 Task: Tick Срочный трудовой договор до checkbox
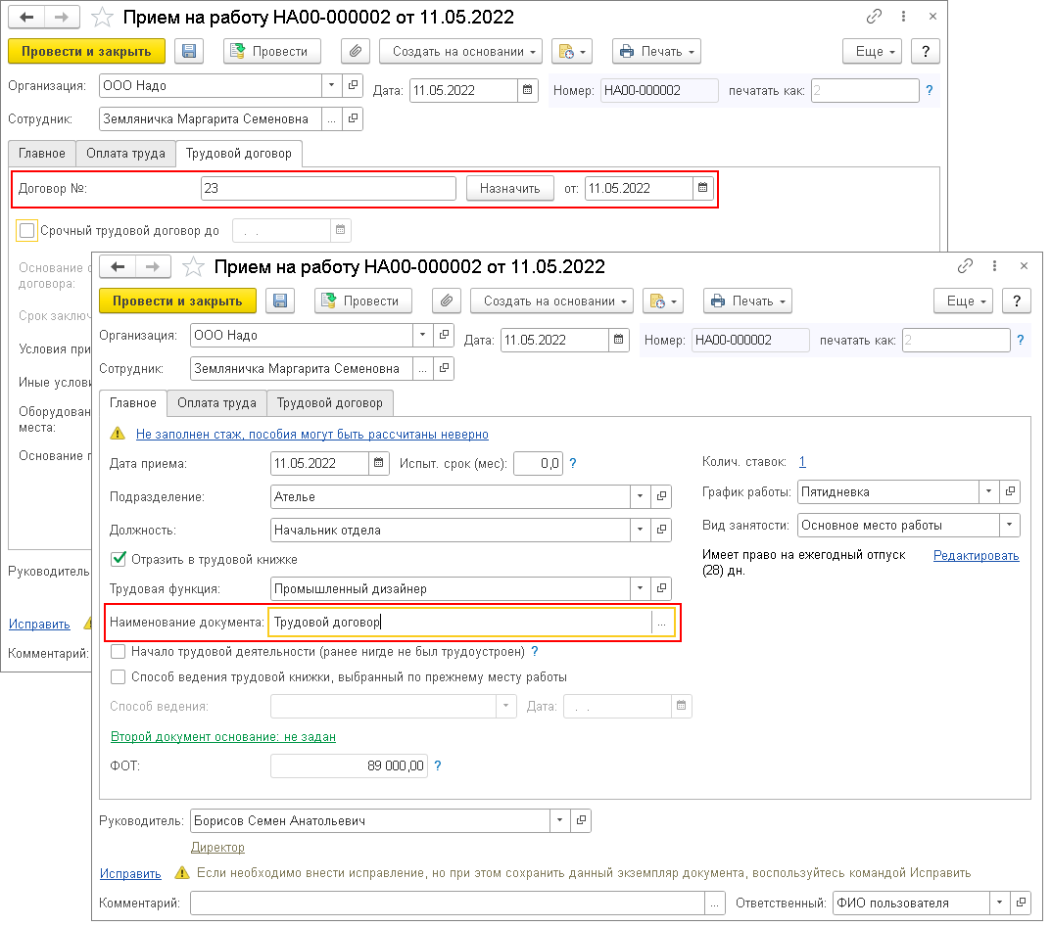(x=27, y=231)
